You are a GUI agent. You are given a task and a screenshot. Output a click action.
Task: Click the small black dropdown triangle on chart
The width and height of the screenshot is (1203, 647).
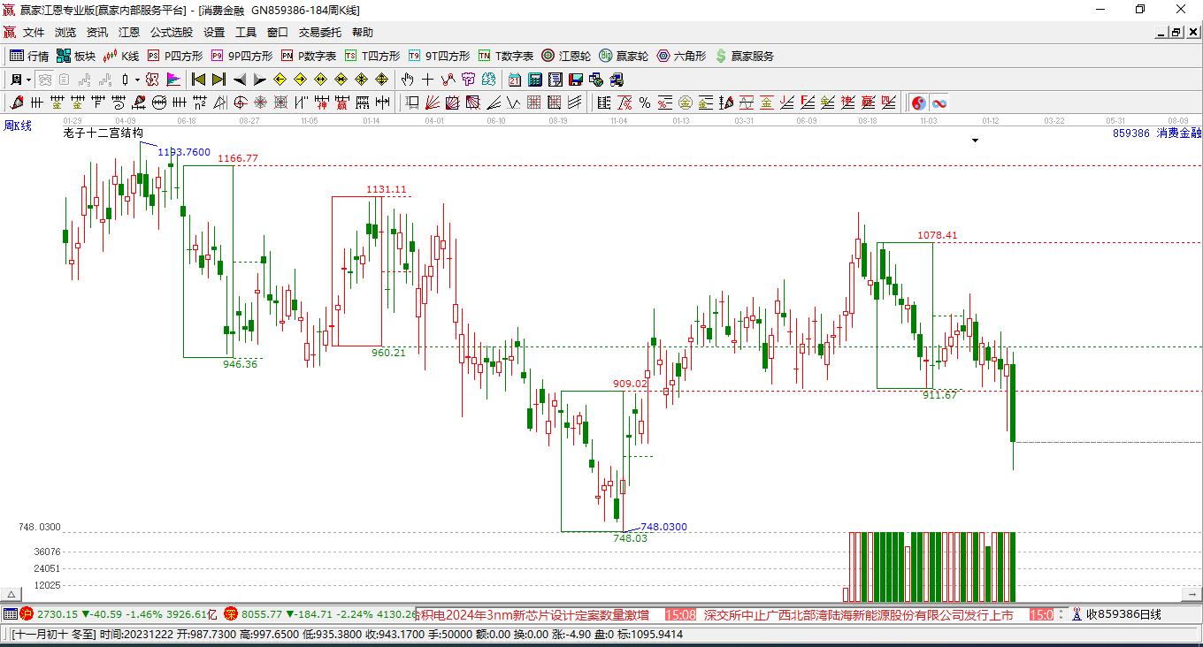[x=976, y=140]
